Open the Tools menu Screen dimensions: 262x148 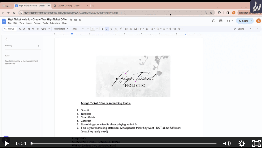[x=45, y=23]
